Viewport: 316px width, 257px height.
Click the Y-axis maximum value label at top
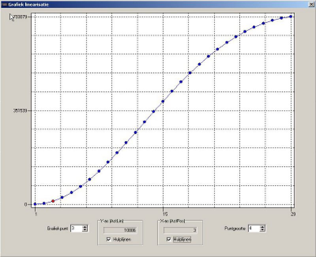pos(19,17)
